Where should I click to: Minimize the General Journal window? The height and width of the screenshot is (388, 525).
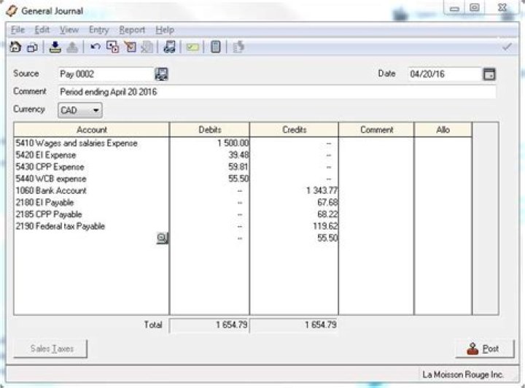click(x=454, y=8)
